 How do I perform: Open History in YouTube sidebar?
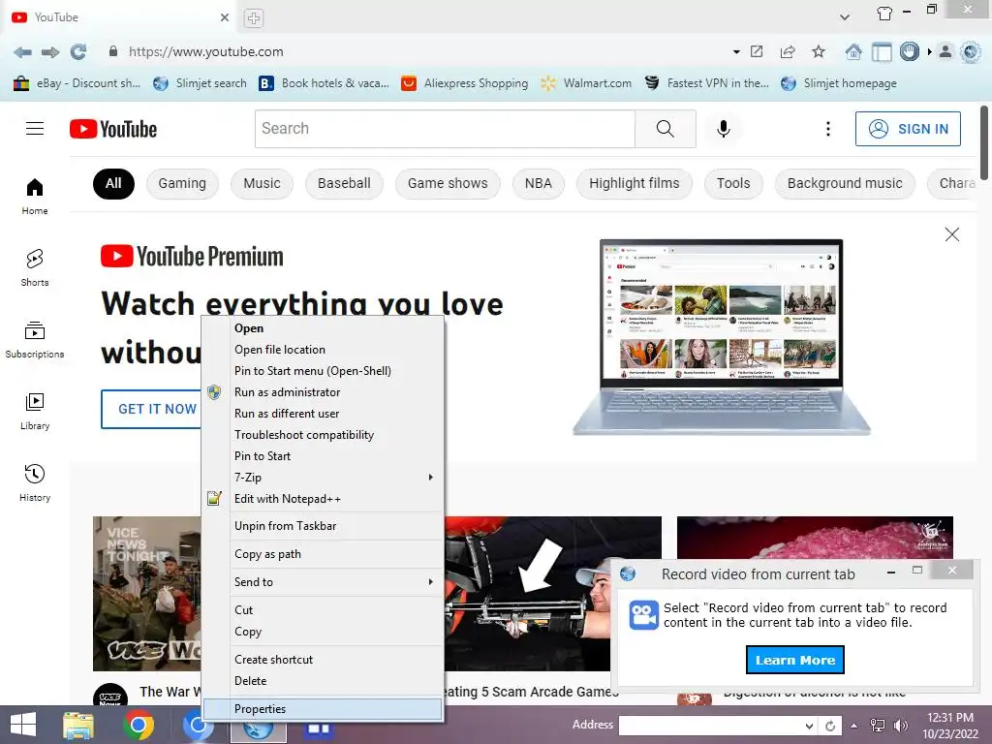(35, 482)
